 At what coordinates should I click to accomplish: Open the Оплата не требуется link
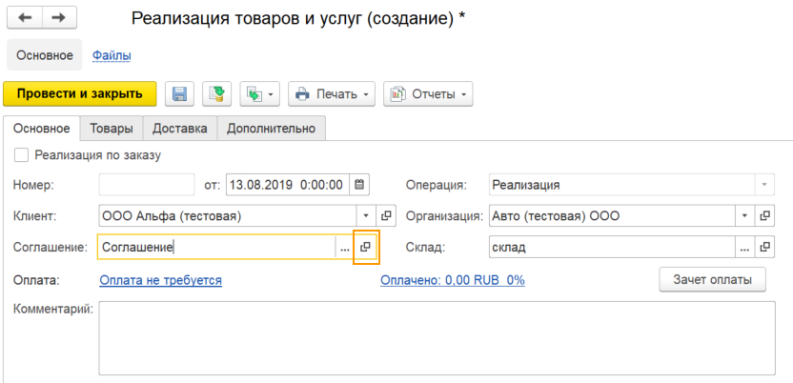[x=161, y=280]
